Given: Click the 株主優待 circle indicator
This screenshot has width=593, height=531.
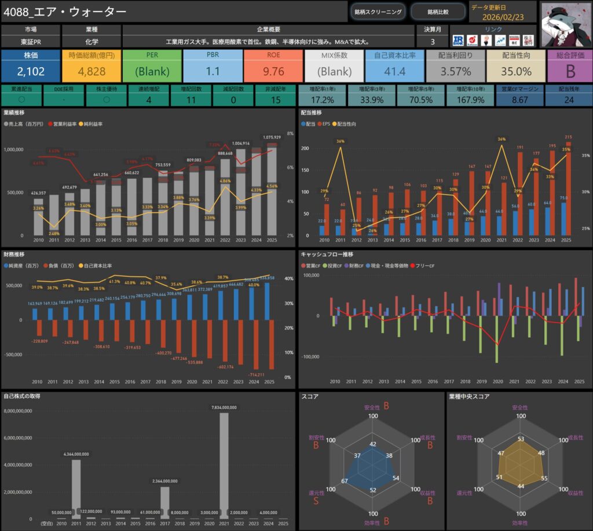Looking at the screenshot, I should click(105, 100).
